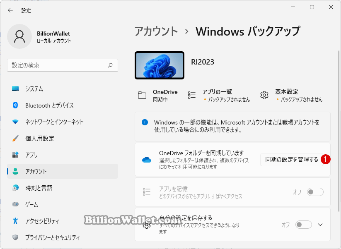Click the RI2023 device name text
This screenshot has width=341, height=249.
click(x=203, y=62)
